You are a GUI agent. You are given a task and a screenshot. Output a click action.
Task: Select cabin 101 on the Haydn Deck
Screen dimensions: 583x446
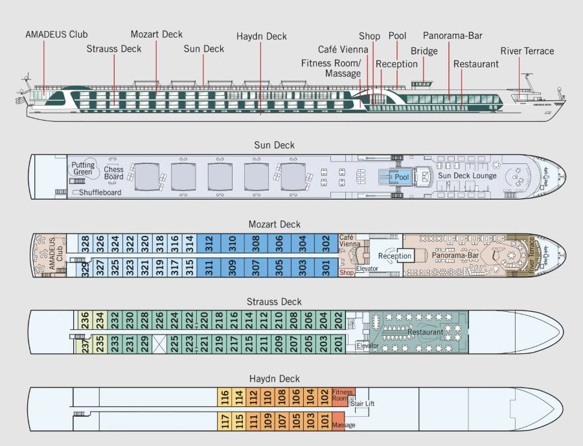325,421
